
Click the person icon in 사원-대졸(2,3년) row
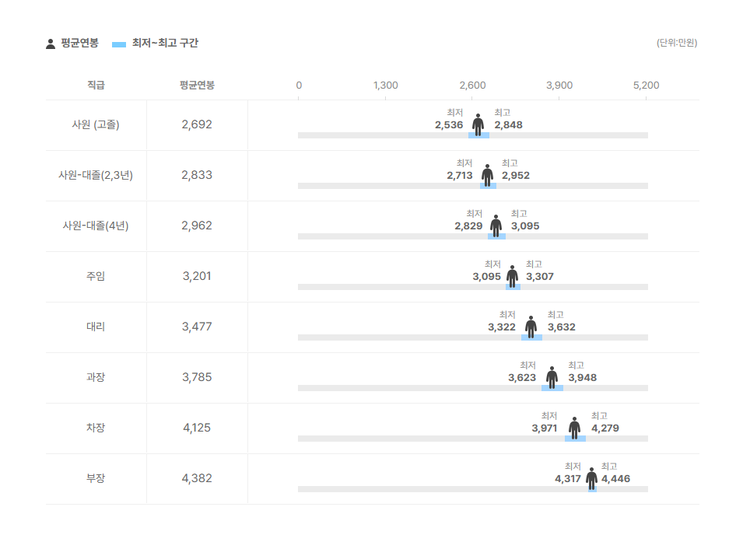(487, 176)
